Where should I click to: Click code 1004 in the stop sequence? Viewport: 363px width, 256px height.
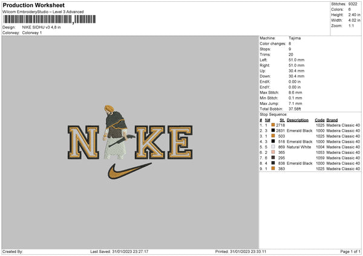pyautogui.click(x=320, y=147)
